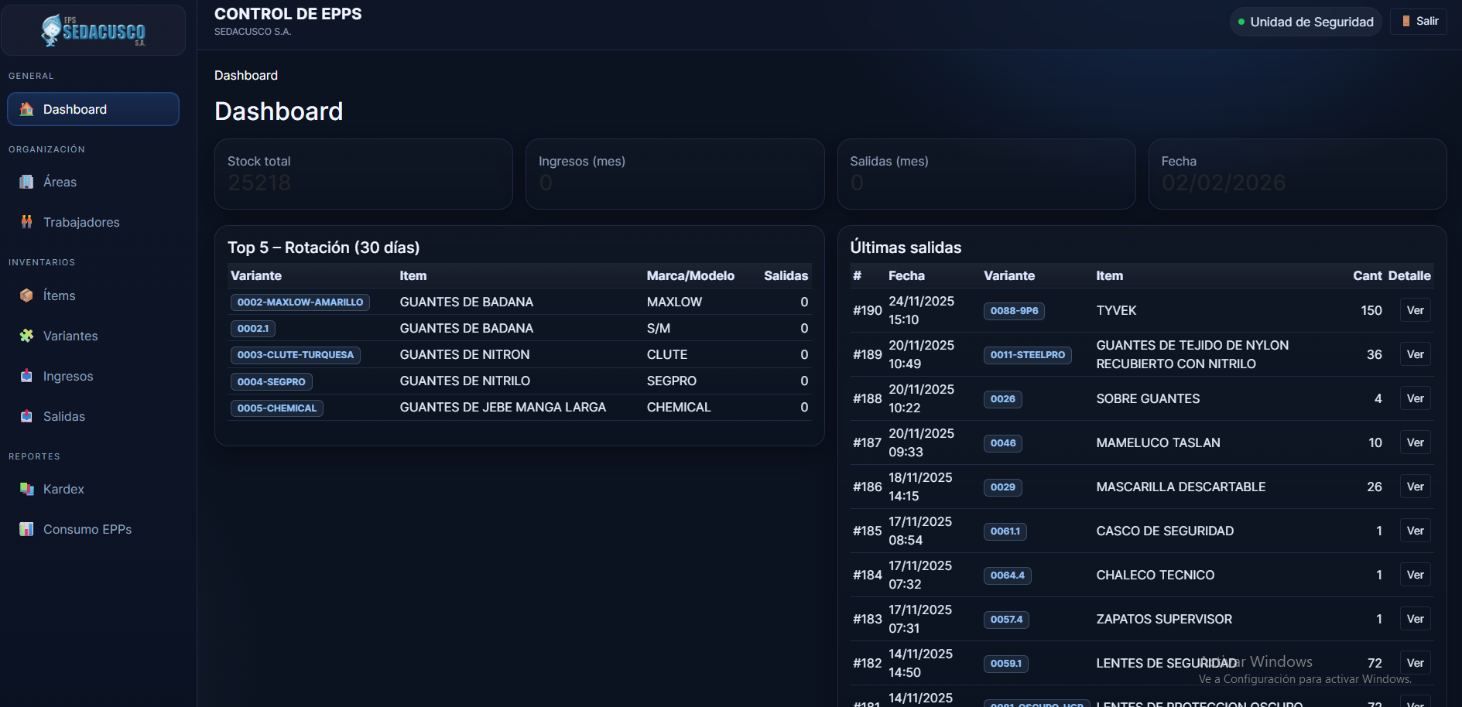Image resolution: width=1462 pixels, height=707 pixels.
Task: Open Ver for MASCARILLA DESCARTABLE row
Action: [x=1415, y=487]
